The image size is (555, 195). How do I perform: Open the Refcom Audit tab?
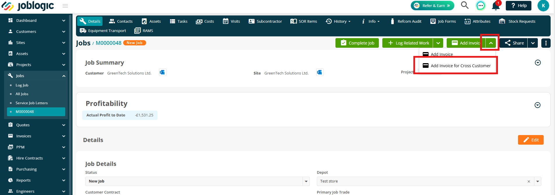406,21
